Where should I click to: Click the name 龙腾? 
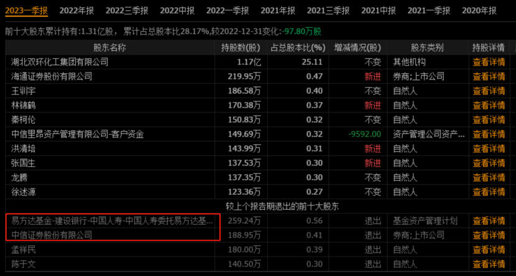point(19,177)
